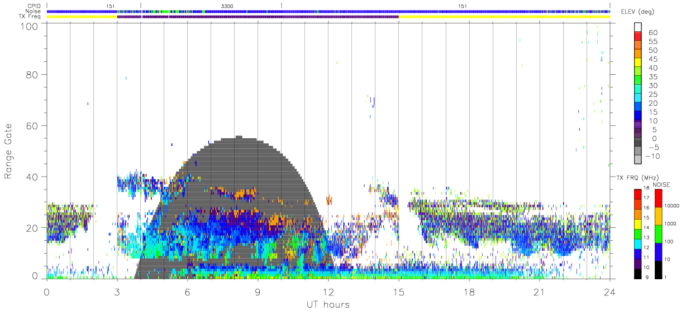Click the black TX FRQ segment above 9

639,273
